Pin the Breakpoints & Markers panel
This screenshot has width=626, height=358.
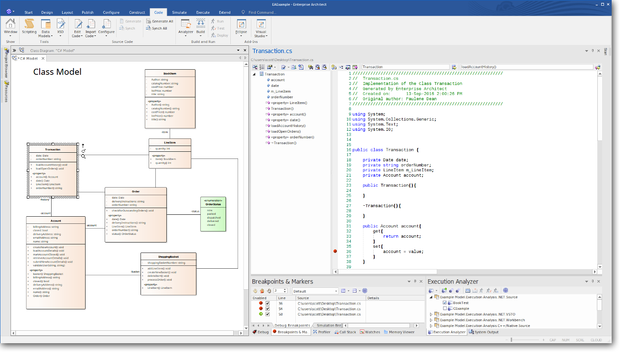[x=415, y=281]
